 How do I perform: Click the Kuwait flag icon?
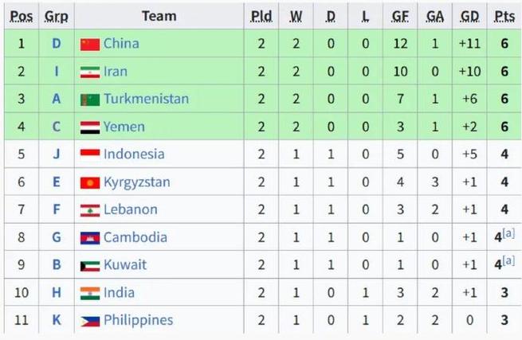click(89, 265)
